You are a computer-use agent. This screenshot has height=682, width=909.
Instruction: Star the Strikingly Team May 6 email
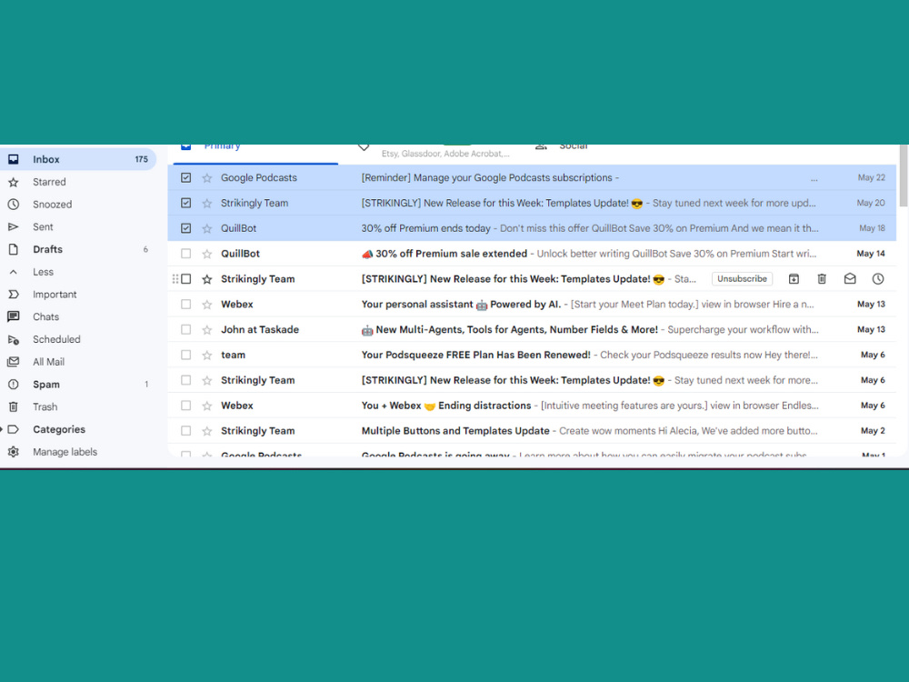coord(207,380)
